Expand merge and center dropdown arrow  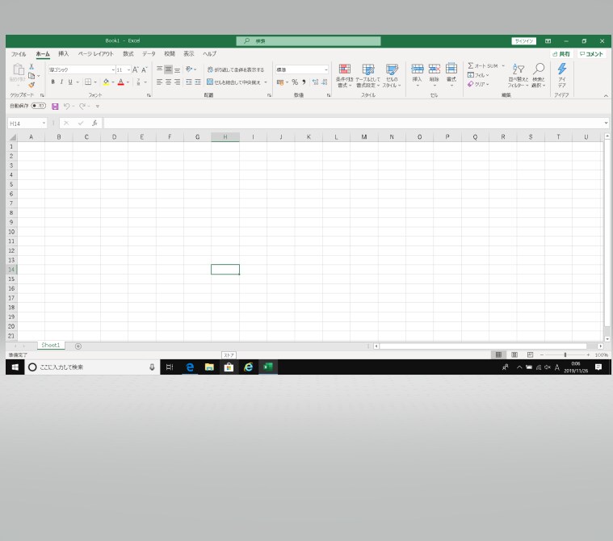(x=266, y=82)
